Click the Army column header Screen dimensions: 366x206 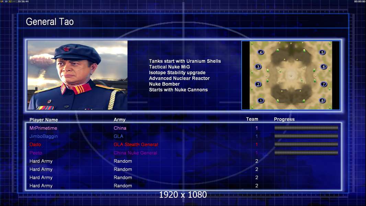point(119,120)
